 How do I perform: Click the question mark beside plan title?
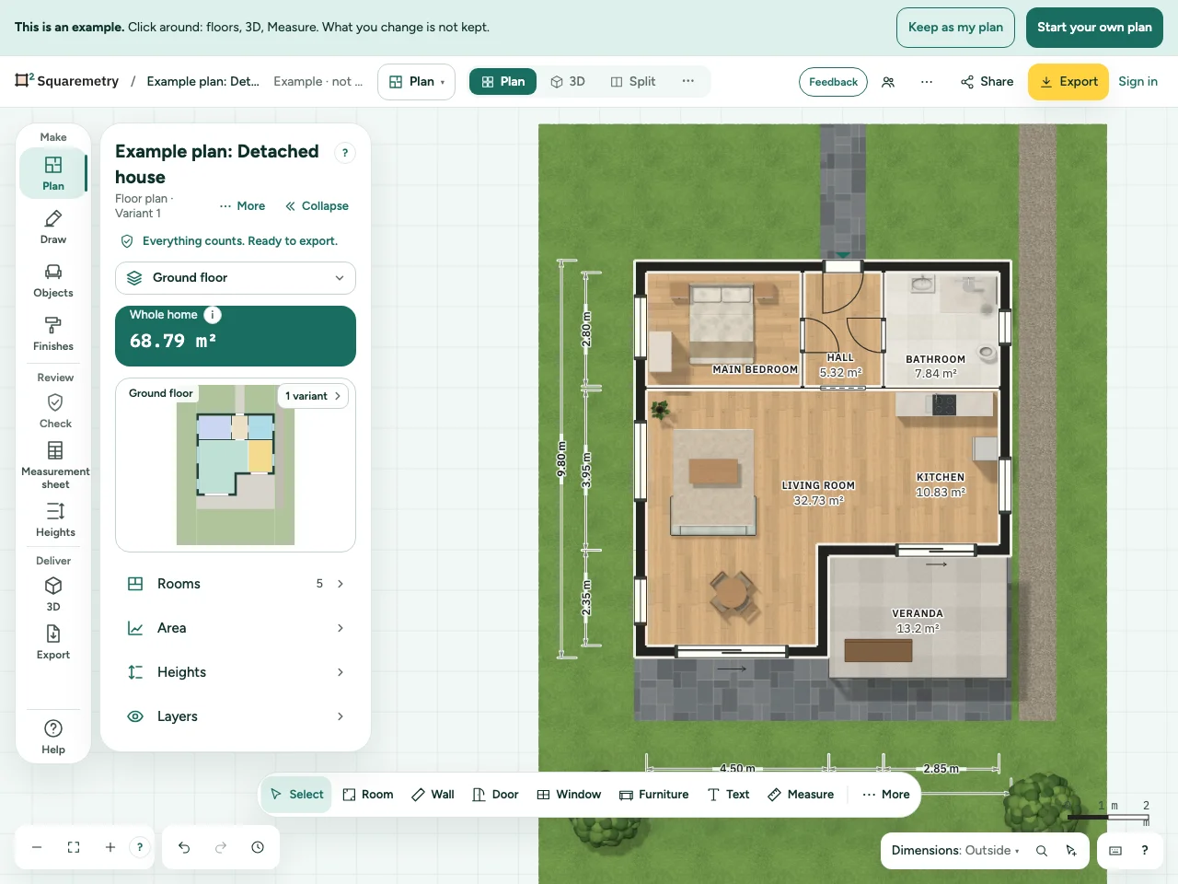(x=345, y=153)
